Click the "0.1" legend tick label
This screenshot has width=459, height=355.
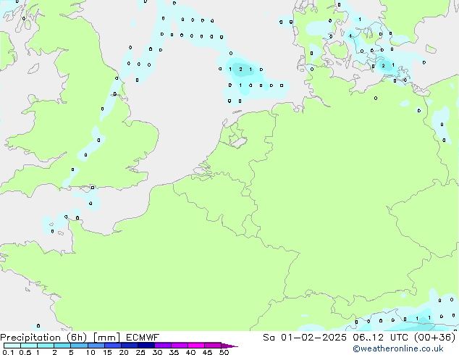[x=7, y=353]
